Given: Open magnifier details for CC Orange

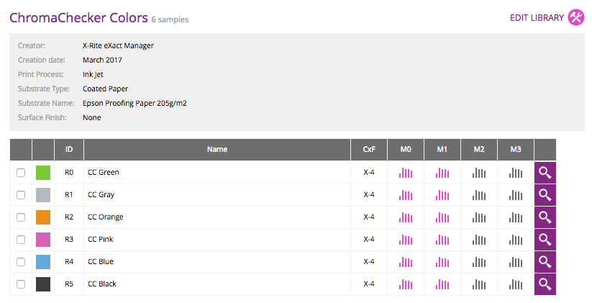Looking at the screenshot, I should (545, 217).
